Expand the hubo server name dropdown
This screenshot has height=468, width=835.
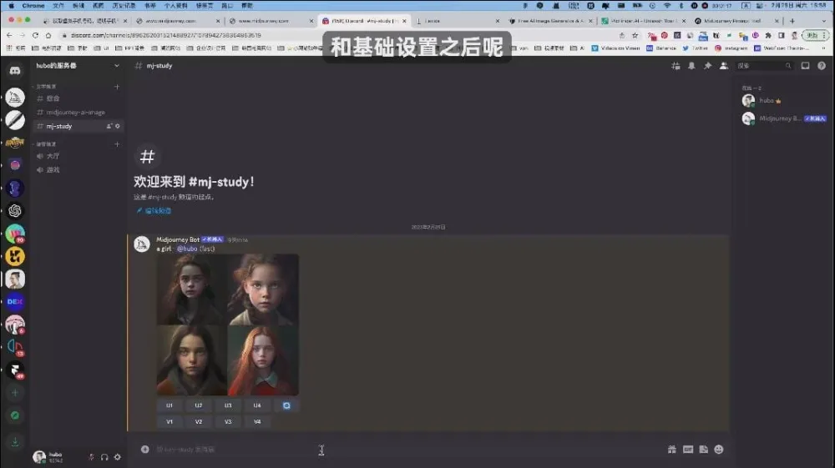point(75,66)
